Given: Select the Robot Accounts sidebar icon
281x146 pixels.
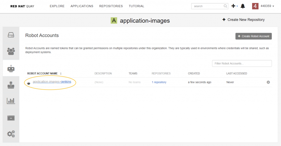Looking at the screenshot, I should pyautogui.click(x=11, y=68).
